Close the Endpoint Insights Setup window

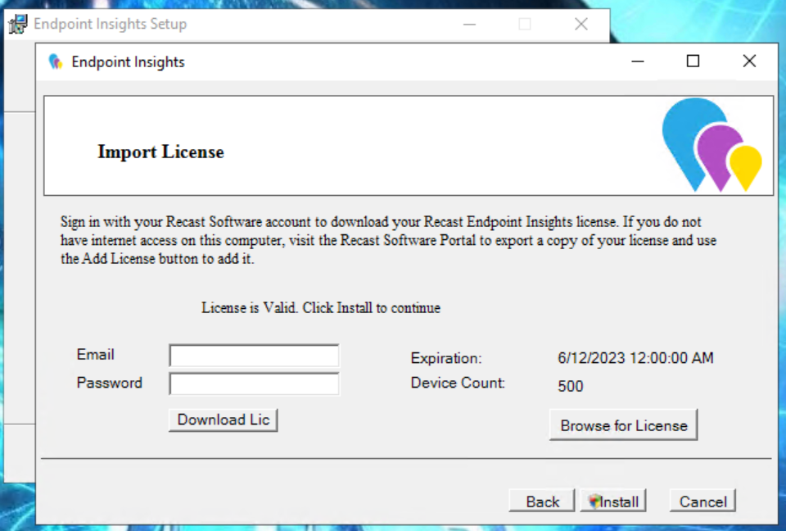click(581, 24)
